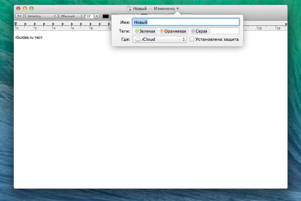Open the paragraph styles (¶) menu
This screenshot has width=301, height=201.
pyautogui.click(x=19, y=16)
